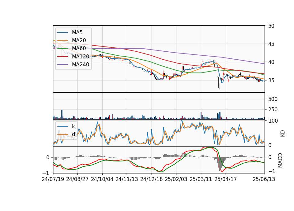Click the MACD axis title

pos(280,160)
